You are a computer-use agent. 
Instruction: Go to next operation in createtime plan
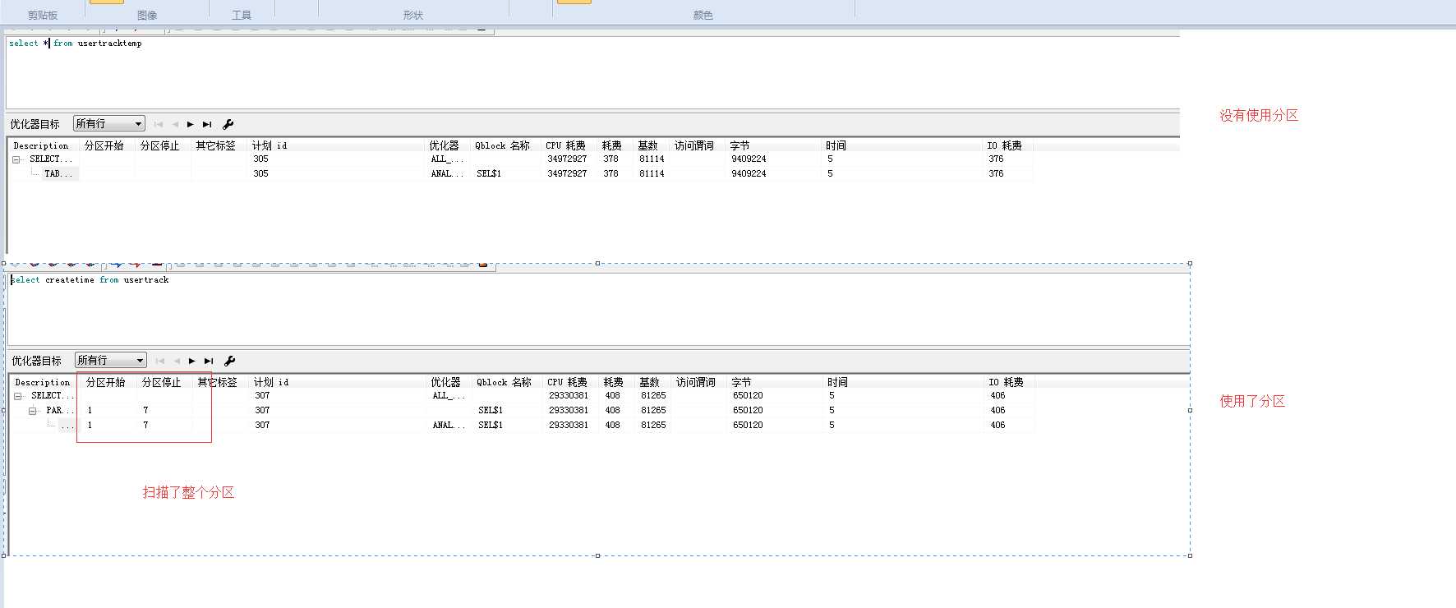(192, 361)
